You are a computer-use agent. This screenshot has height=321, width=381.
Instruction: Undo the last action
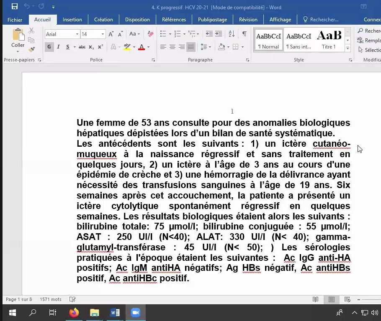[27, 6]
